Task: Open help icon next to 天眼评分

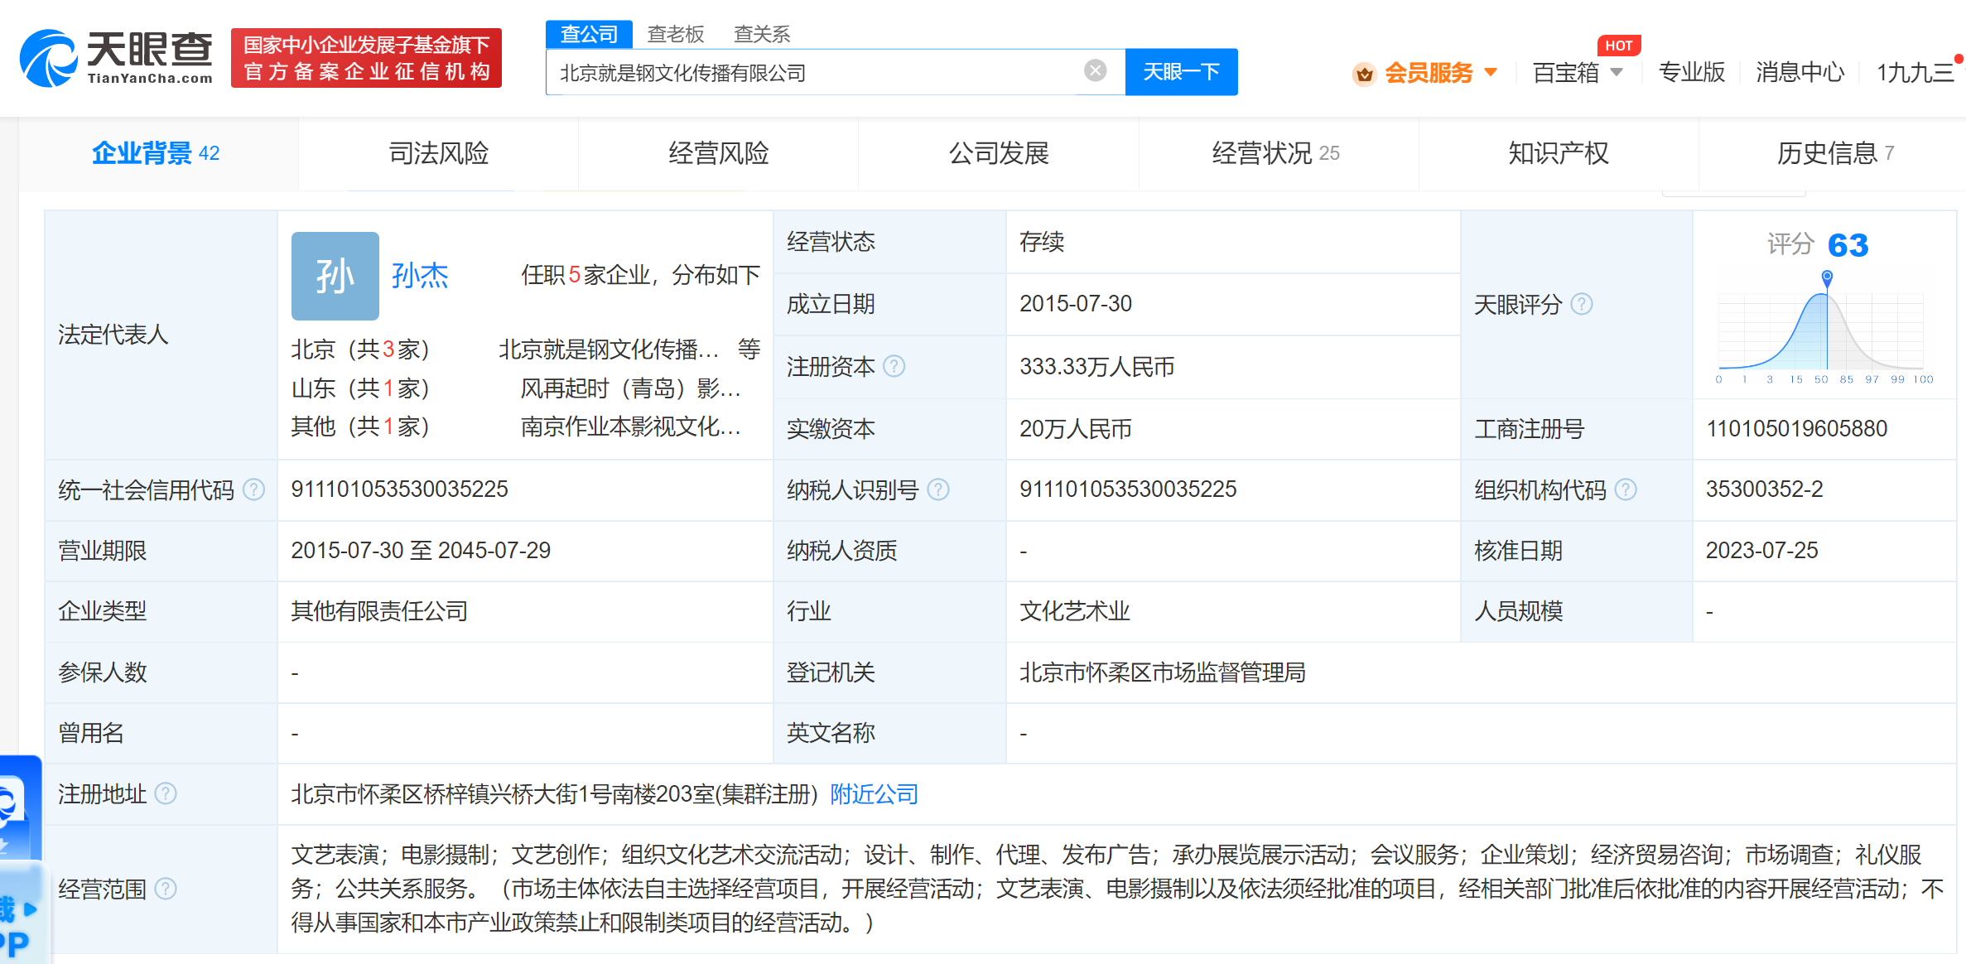Action: tap(1581, 304)
